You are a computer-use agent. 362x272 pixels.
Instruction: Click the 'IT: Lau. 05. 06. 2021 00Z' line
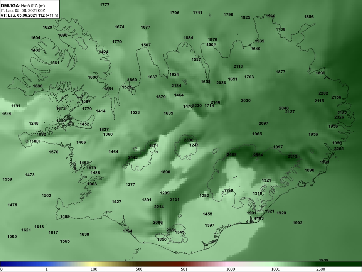pyautogui.click(x=22, y=11)
